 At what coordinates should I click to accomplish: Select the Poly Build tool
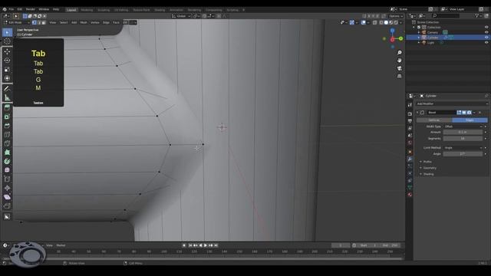pos(7,153)
